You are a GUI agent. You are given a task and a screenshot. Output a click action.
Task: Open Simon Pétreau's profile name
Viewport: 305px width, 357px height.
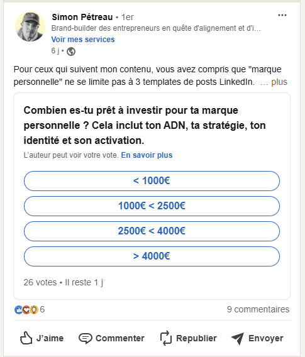(82, 17)
